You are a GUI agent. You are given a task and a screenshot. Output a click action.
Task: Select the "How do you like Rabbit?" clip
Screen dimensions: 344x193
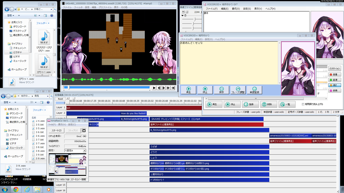coord(134,113)
